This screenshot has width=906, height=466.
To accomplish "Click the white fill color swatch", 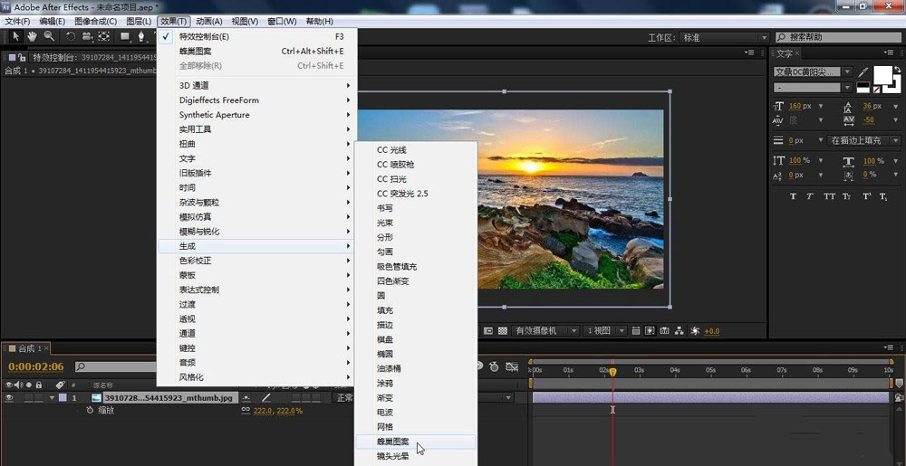I will point(881,73).
